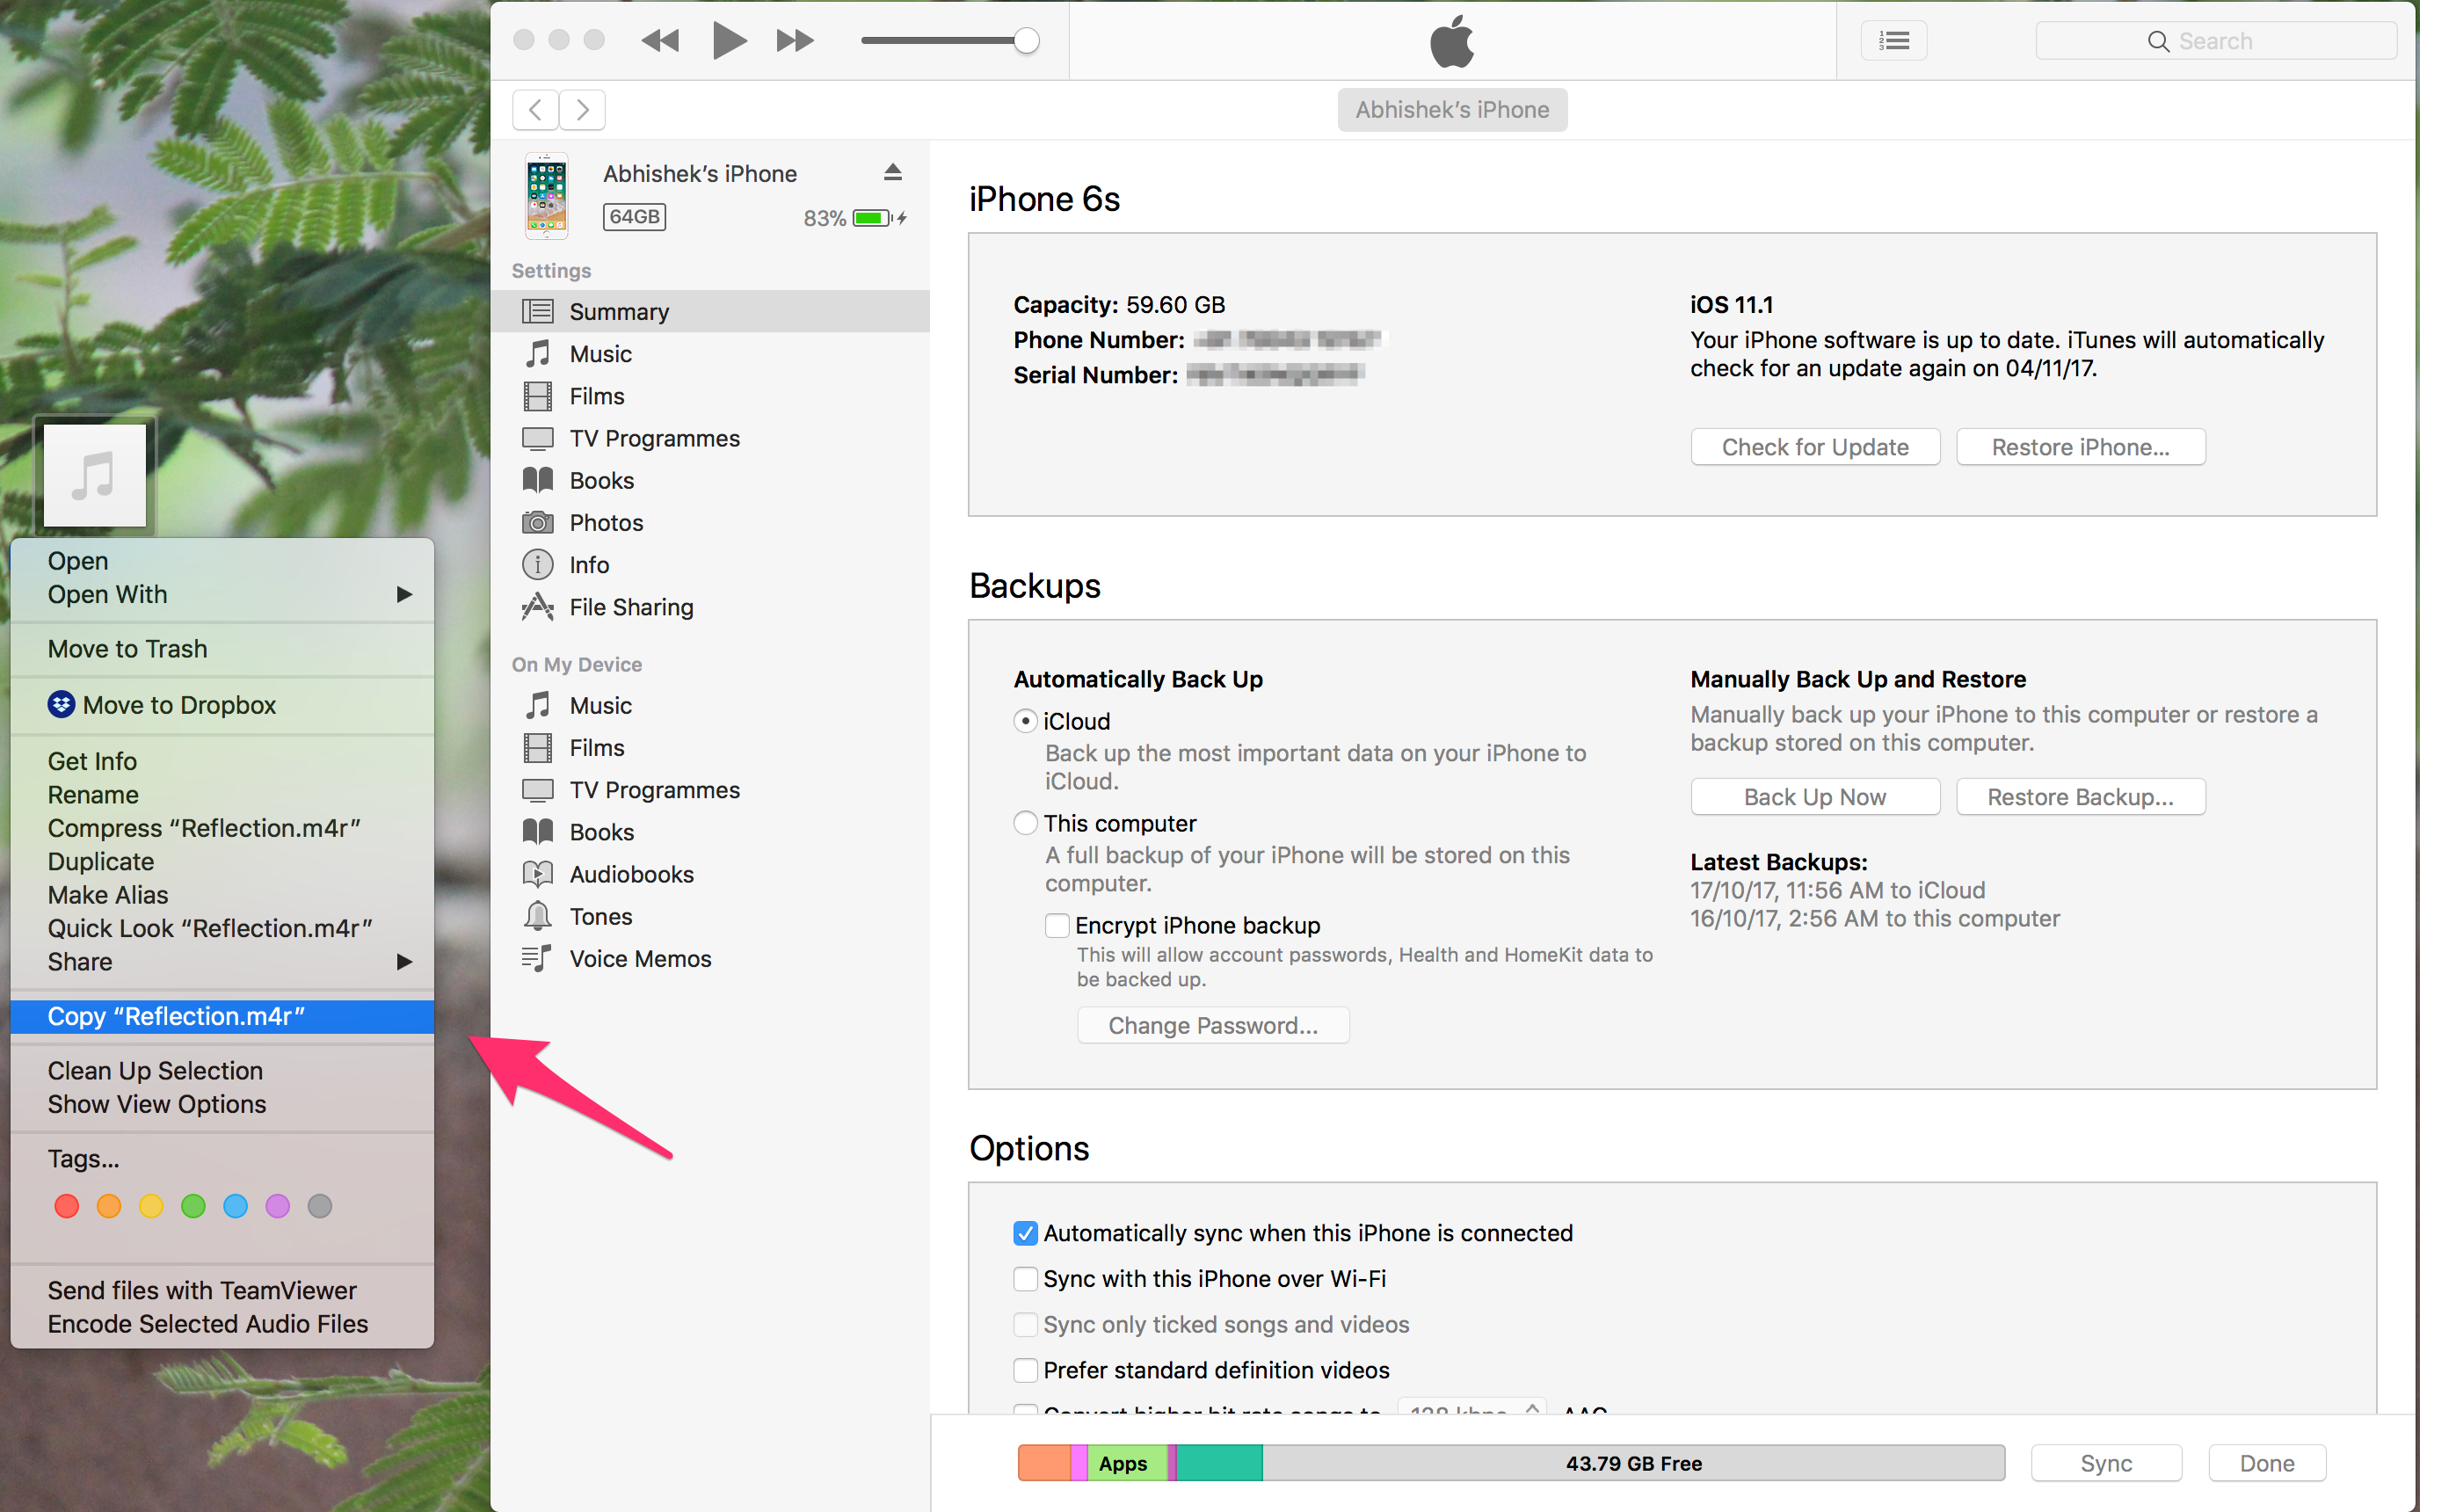Choose Move to Dropbox menu item
The width and height of the screenshot is (2456, 1512).
222,705
